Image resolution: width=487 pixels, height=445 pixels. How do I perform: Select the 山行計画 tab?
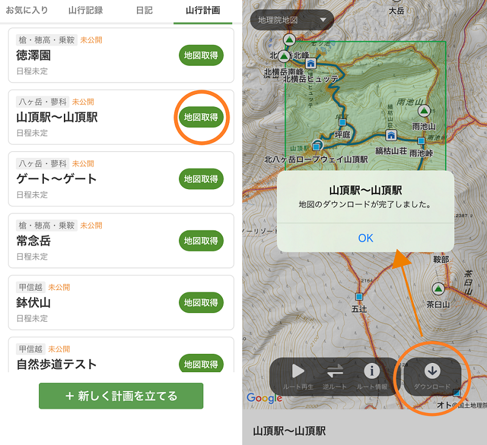click(203, 10)
